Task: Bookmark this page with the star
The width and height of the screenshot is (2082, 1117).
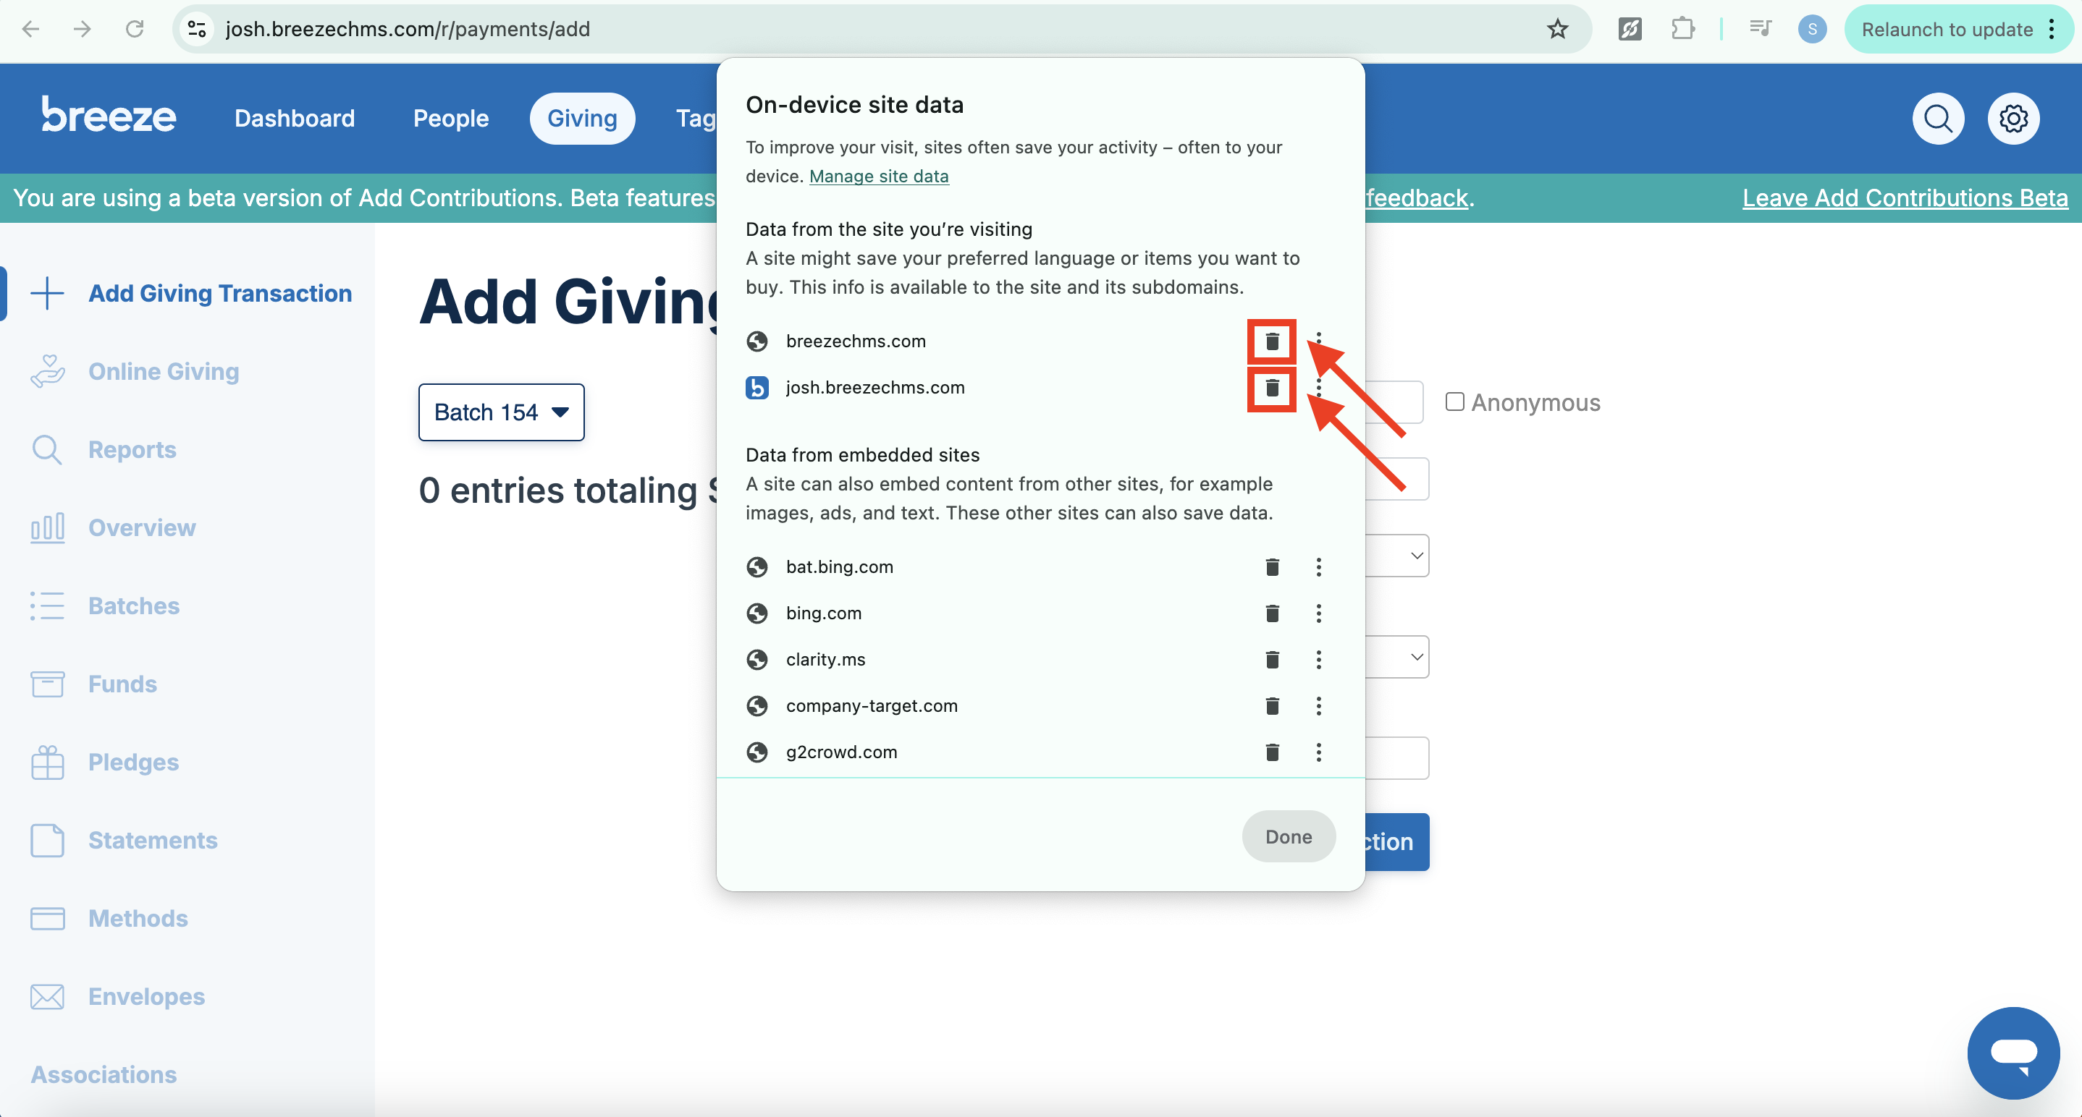Action: 1557,29
